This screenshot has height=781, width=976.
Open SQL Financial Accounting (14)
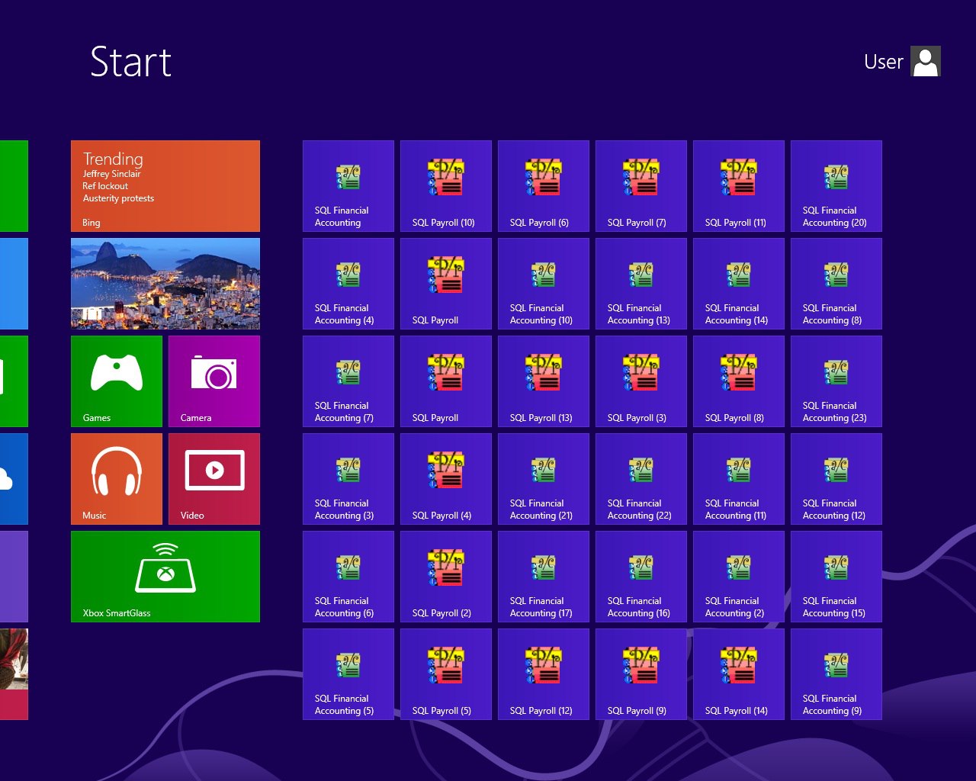[x=739, y=284]
